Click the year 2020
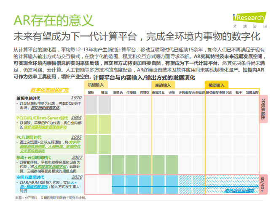 [x=77, y=177]
